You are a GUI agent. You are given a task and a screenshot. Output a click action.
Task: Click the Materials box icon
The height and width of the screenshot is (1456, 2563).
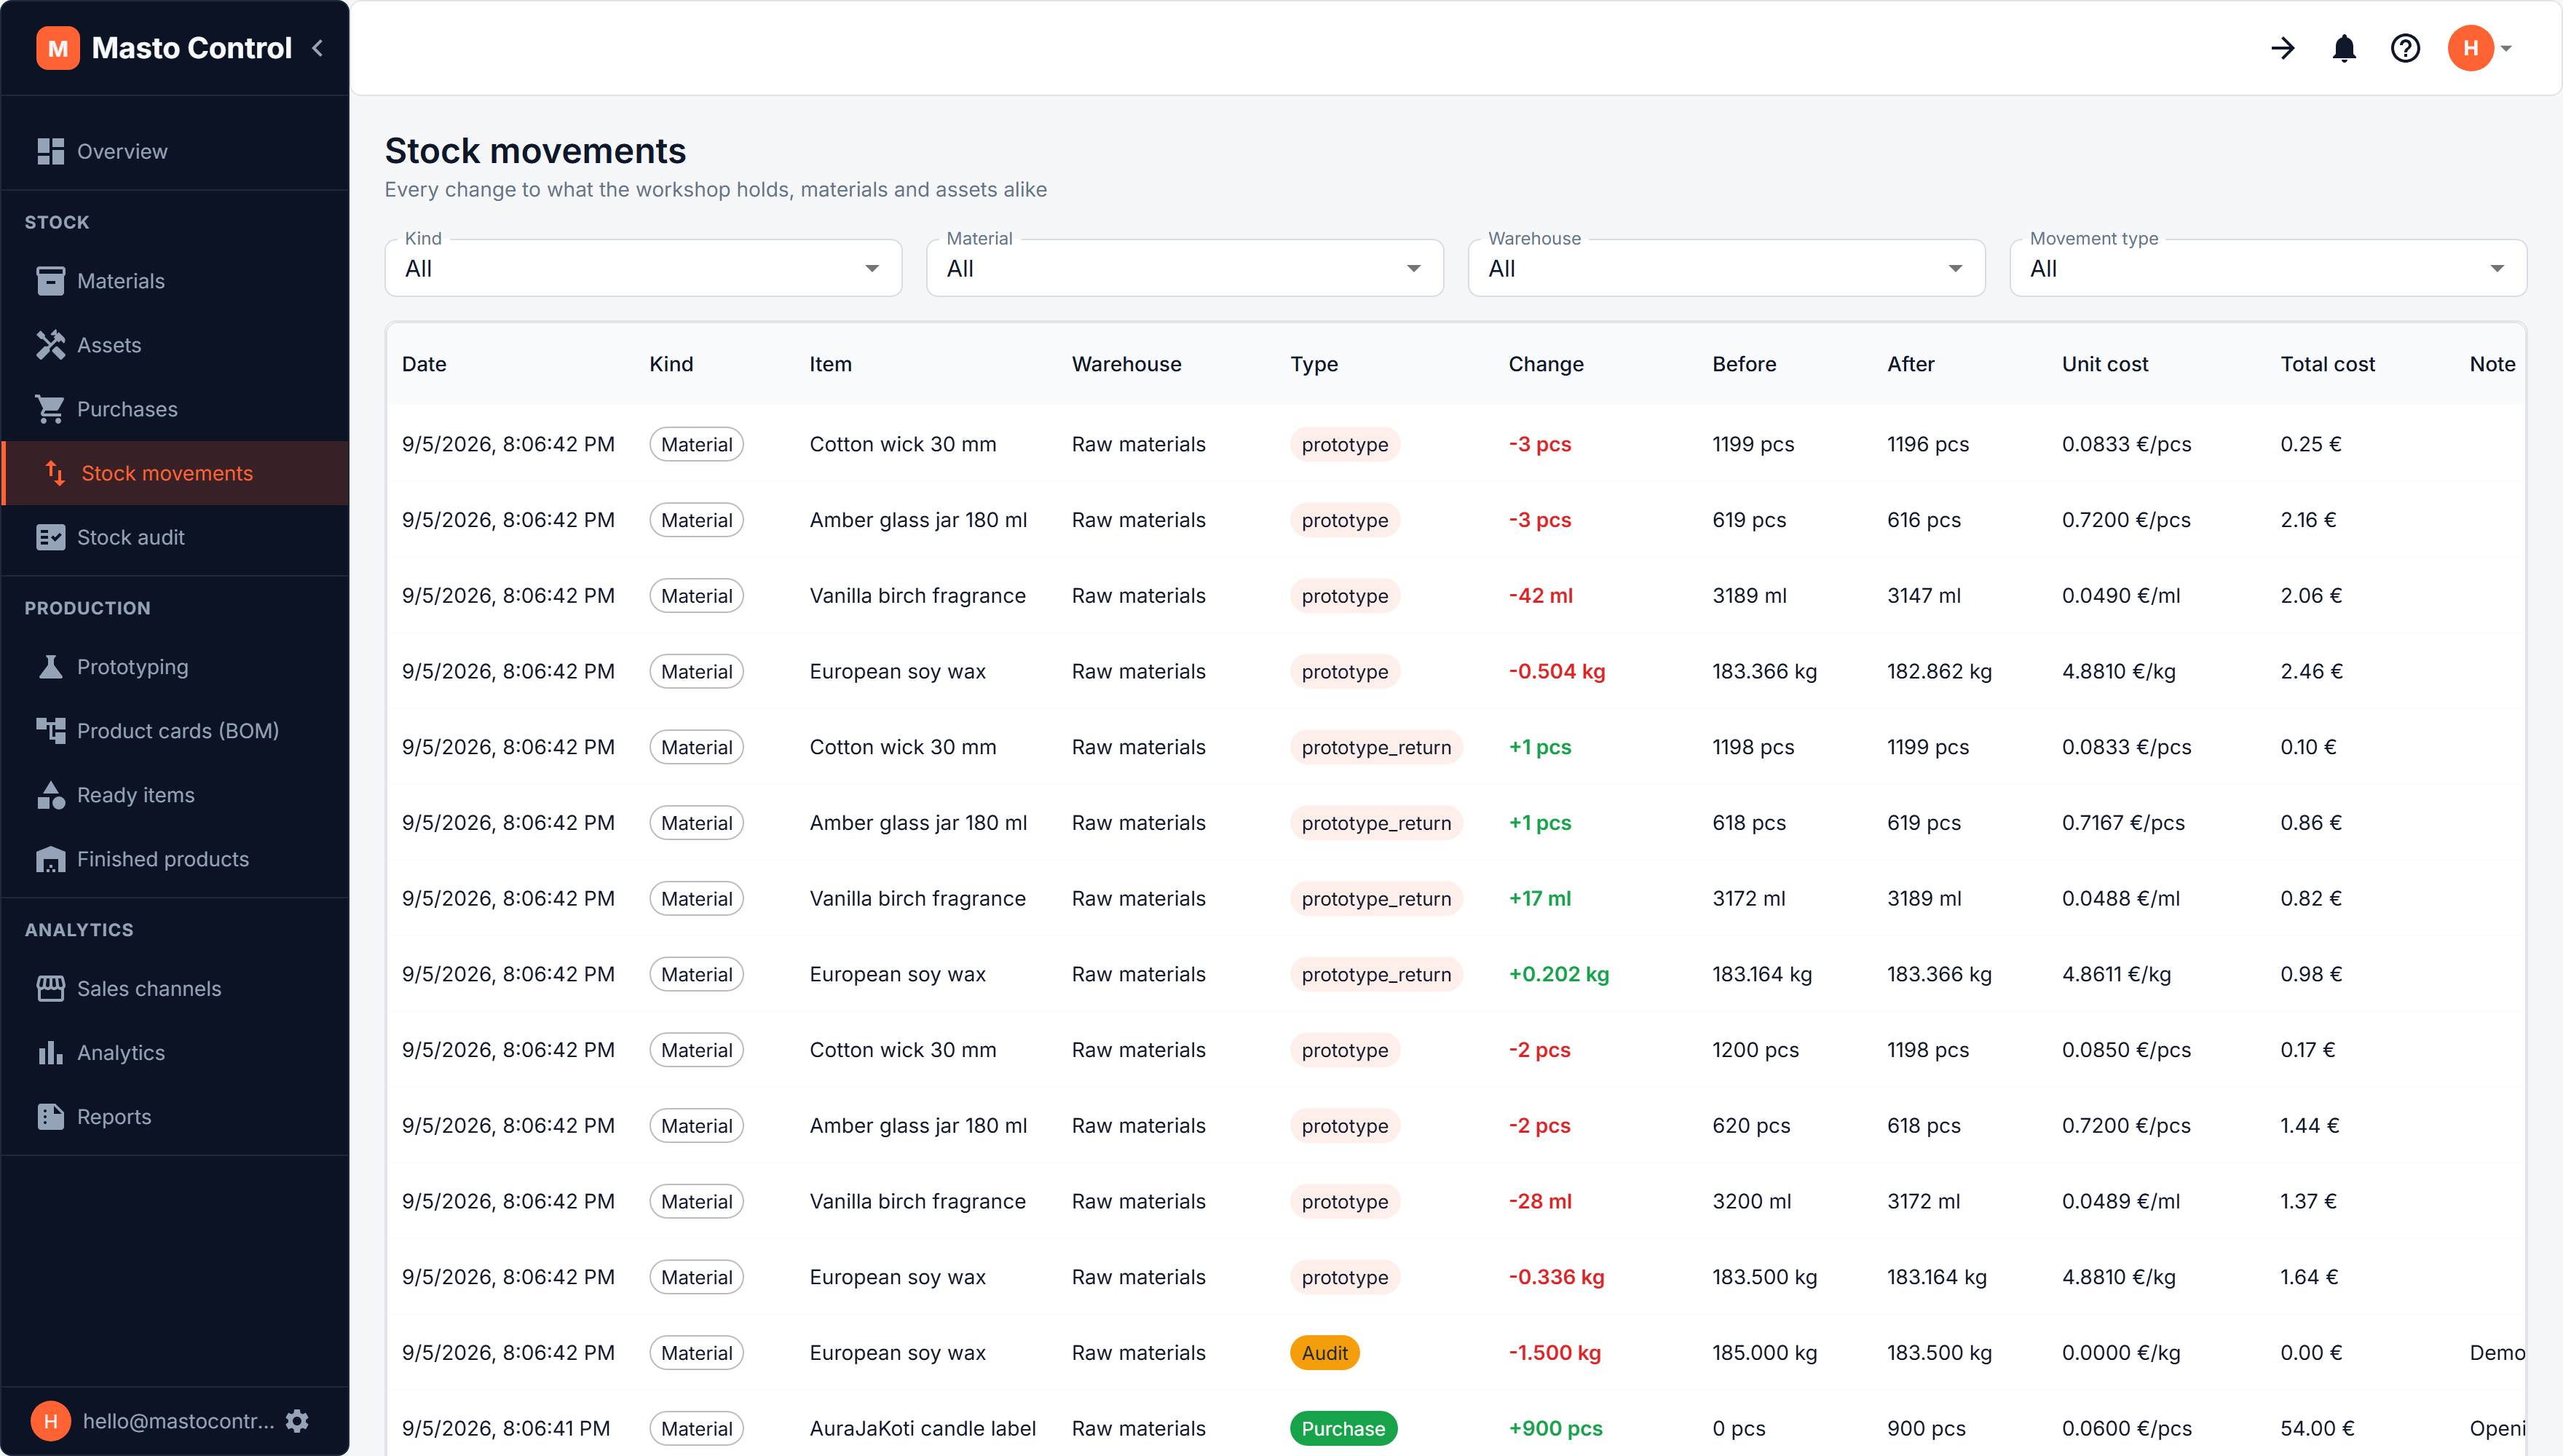pyautogui.click(x=50, y=281)
